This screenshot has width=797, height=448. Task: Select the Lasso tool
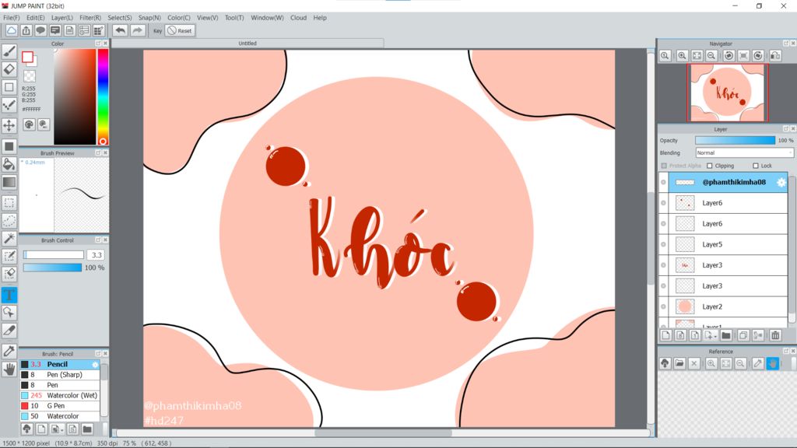pos(9,220)
